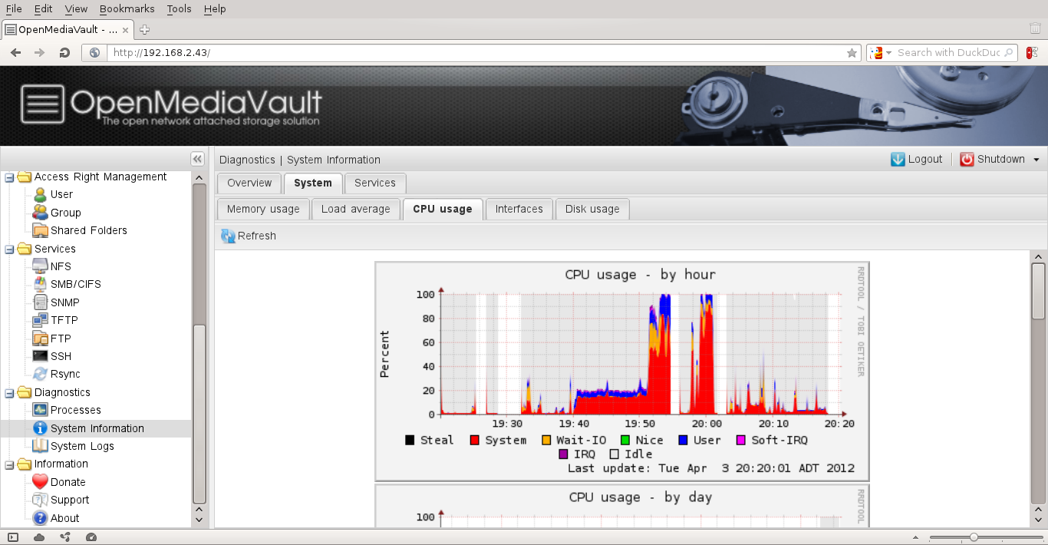Click the FTP folder icon
The image size is (1048, 545).
[40, 339]
